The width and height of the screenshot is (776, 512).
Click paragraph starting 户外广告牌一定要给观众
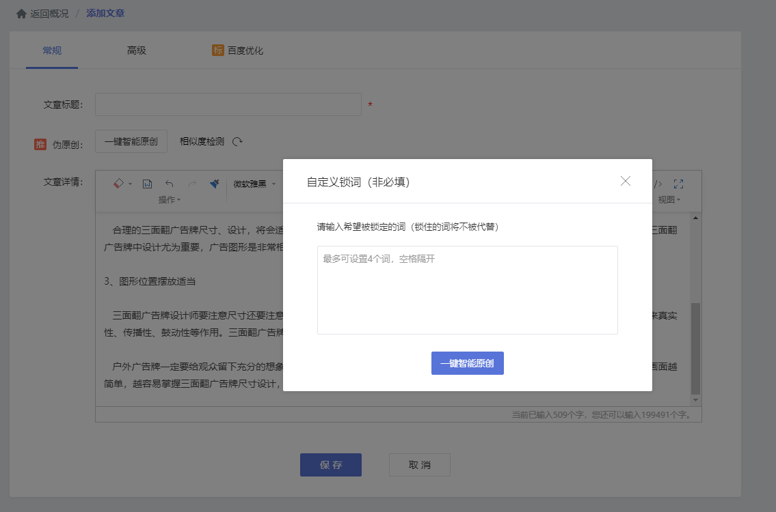(x=193, y=375)
